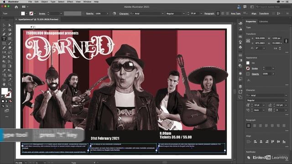Click Vertical Align Bottom in Align section
Screen dimensions: 292x164
pyautogui.click(x=284, y=142)
